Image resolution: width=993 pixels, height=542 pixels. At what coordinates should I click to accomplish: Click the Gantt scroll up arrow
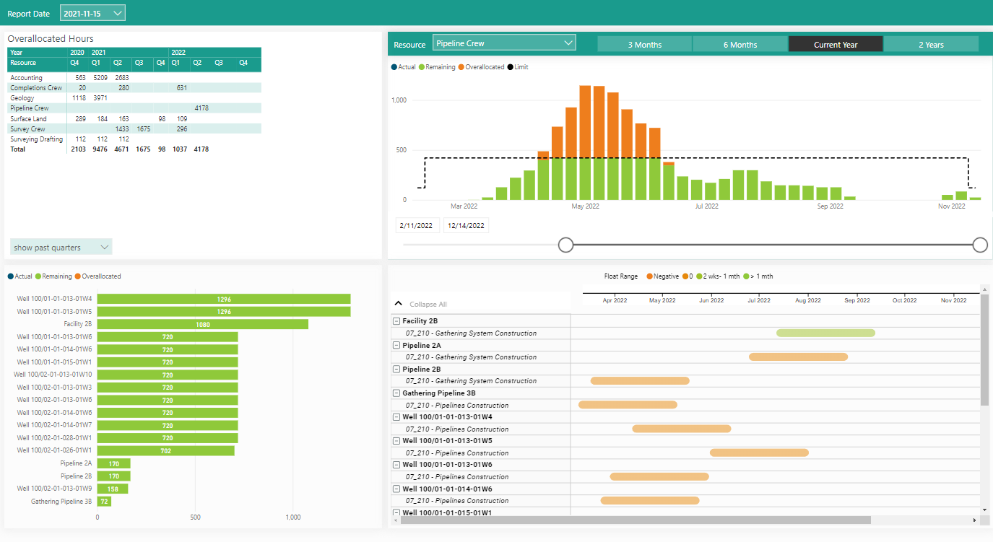click(984, 289)
